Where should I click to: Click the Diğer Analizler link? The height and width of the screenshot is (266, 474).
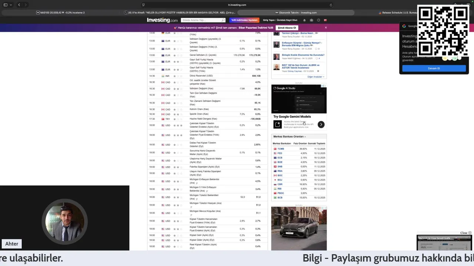(x=316, y=77)
